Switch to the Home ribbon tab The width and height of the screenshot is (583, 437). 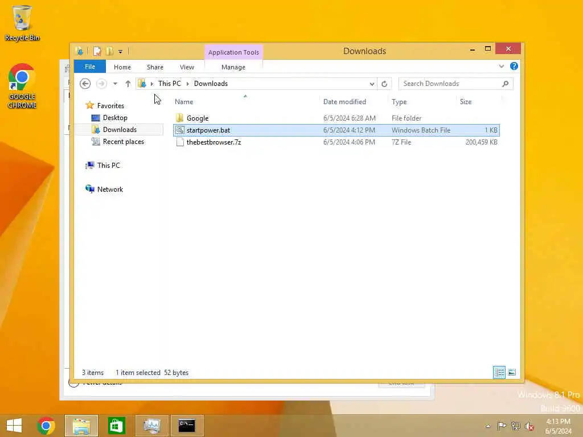tap(122, 67)
